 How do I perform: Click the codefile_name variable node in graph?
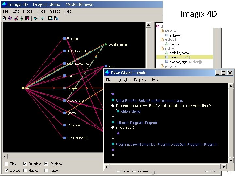[x=106, y=44]
